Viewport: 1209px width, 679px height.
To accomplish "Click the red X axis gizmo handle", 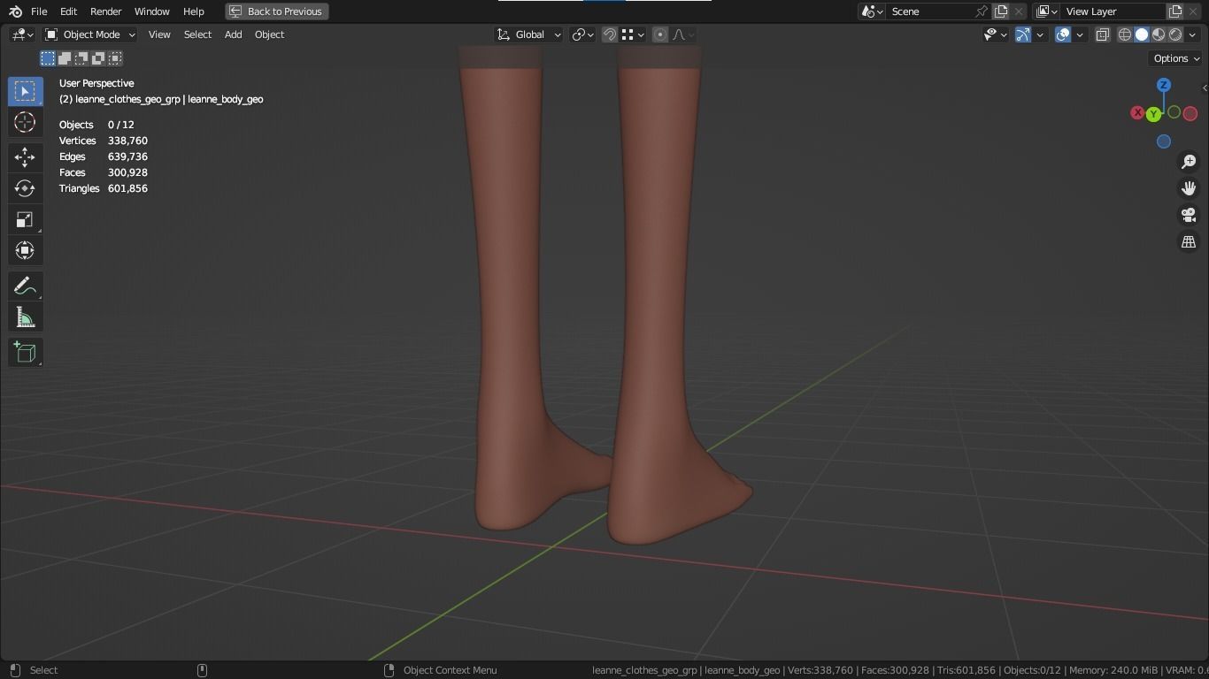I will pos(1137,113).
